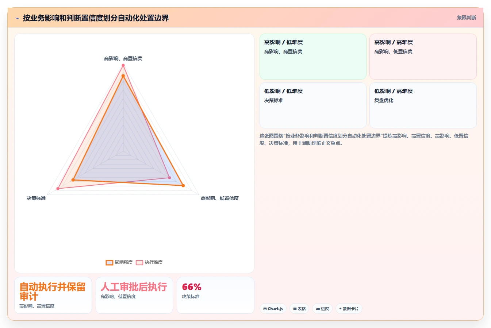This screenshot has height=328, width=491.
Task: Select the 数据卡片 tag chip
Action: [349, 309]
